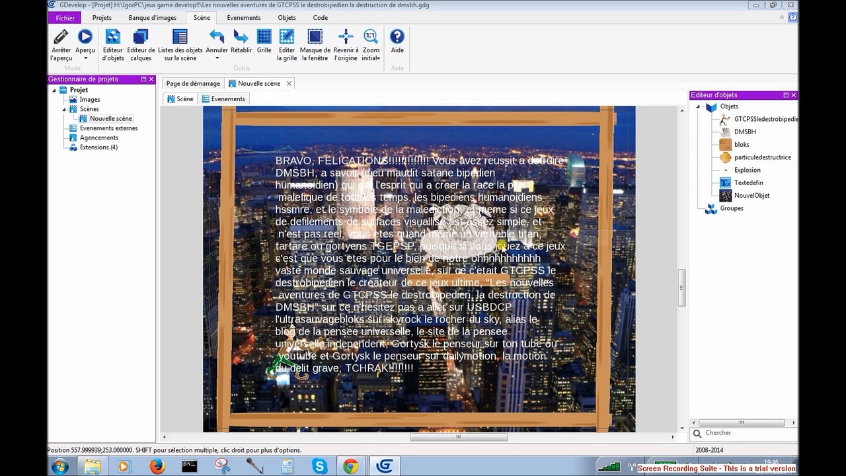
Task: Redo with the Rétablir arrow icon
Action: [241, 37]
